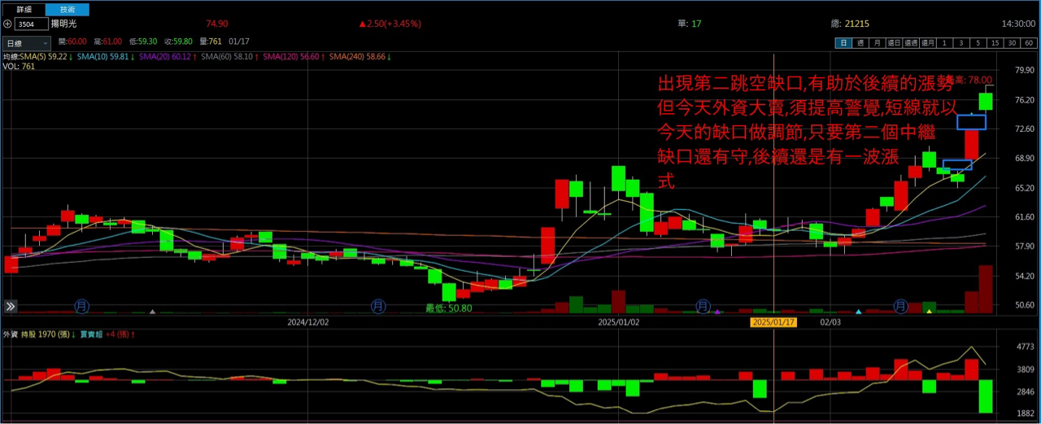Click the SMA(10) 59.81 indicator label

105,57
